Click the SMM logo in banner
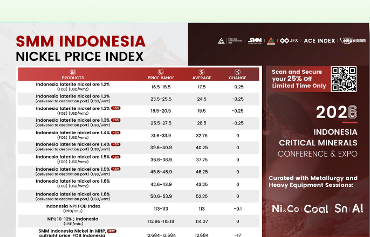Viewport: 370px width, 237px height. (255, 41)
